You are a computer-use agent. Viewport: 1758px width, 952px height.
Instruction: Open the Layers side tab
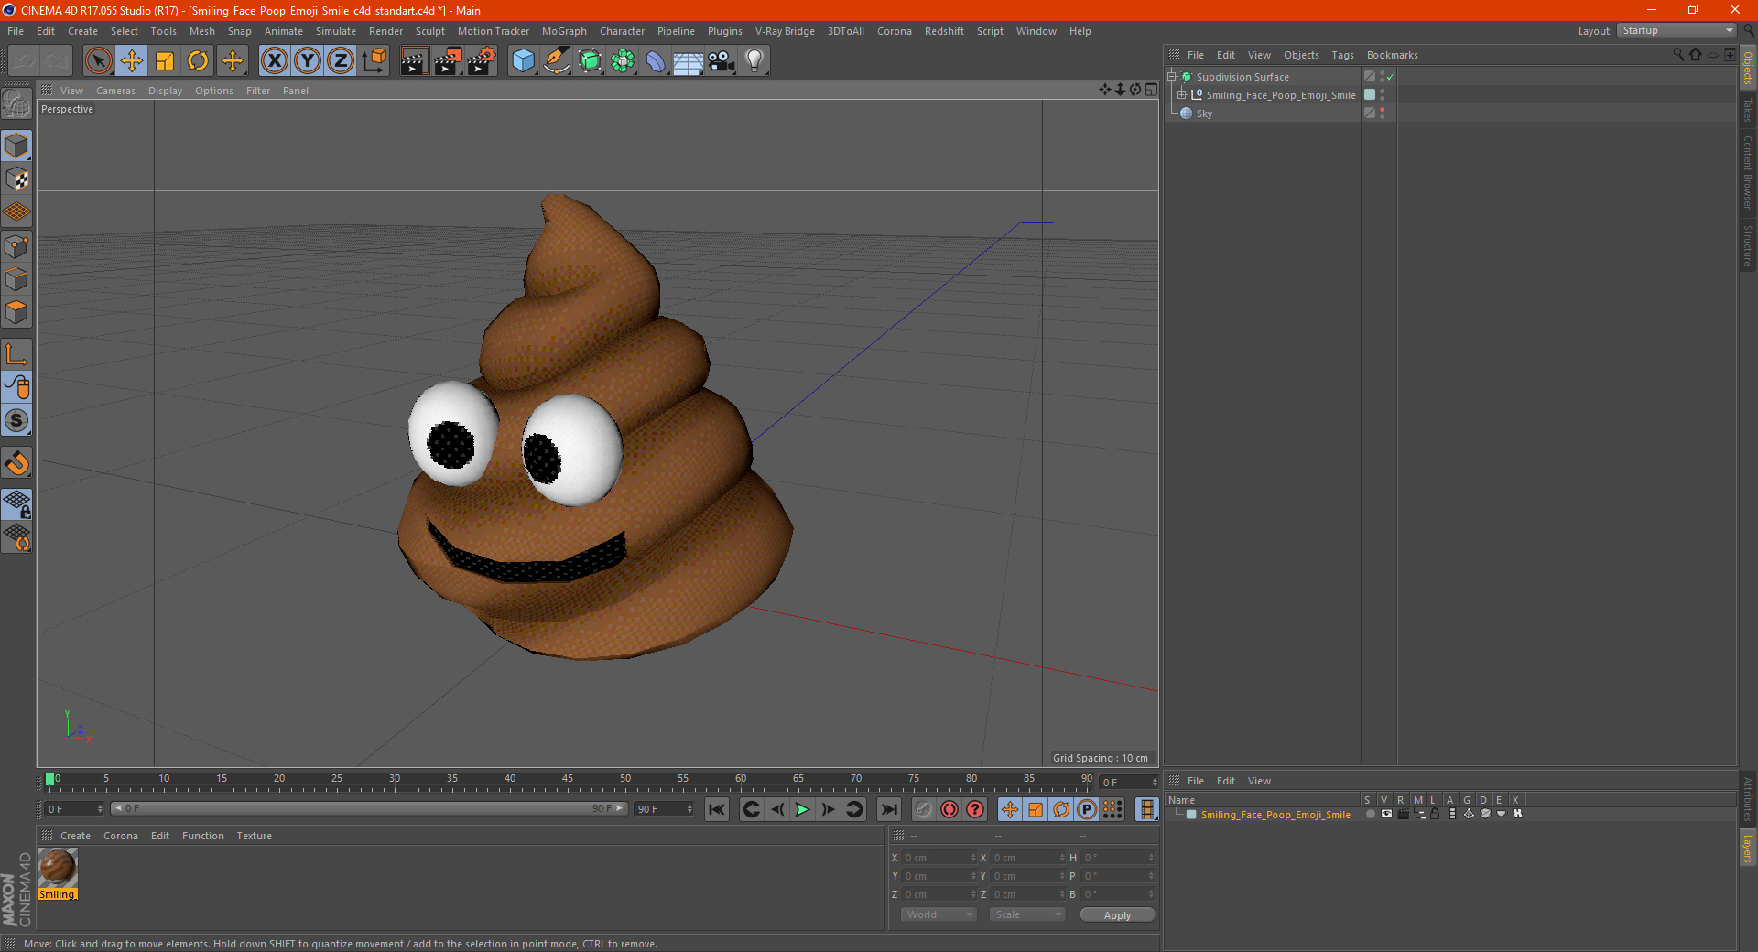coord(1748,848)
